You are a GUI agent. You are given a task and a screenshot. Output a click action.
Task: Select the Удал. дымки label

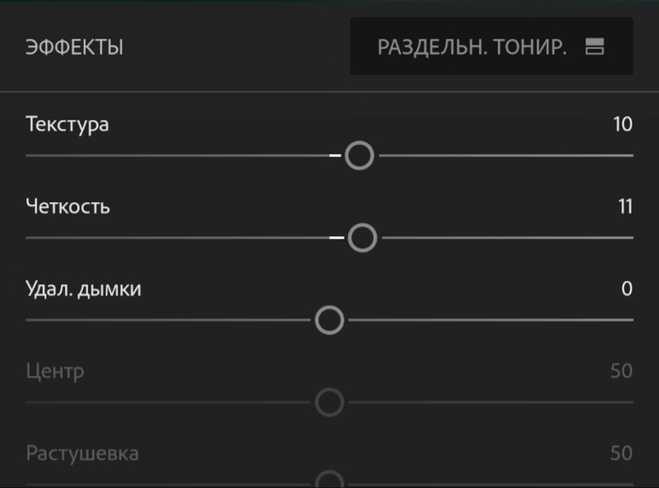(84, 289)
